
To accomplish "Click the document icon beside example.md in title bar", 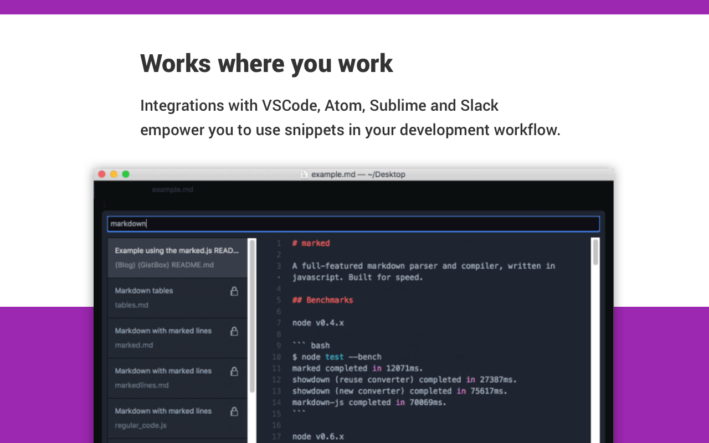I will tap(304, 174).
